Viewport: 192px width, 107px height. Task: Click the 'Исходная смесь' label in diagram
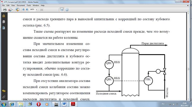(106, 94)
